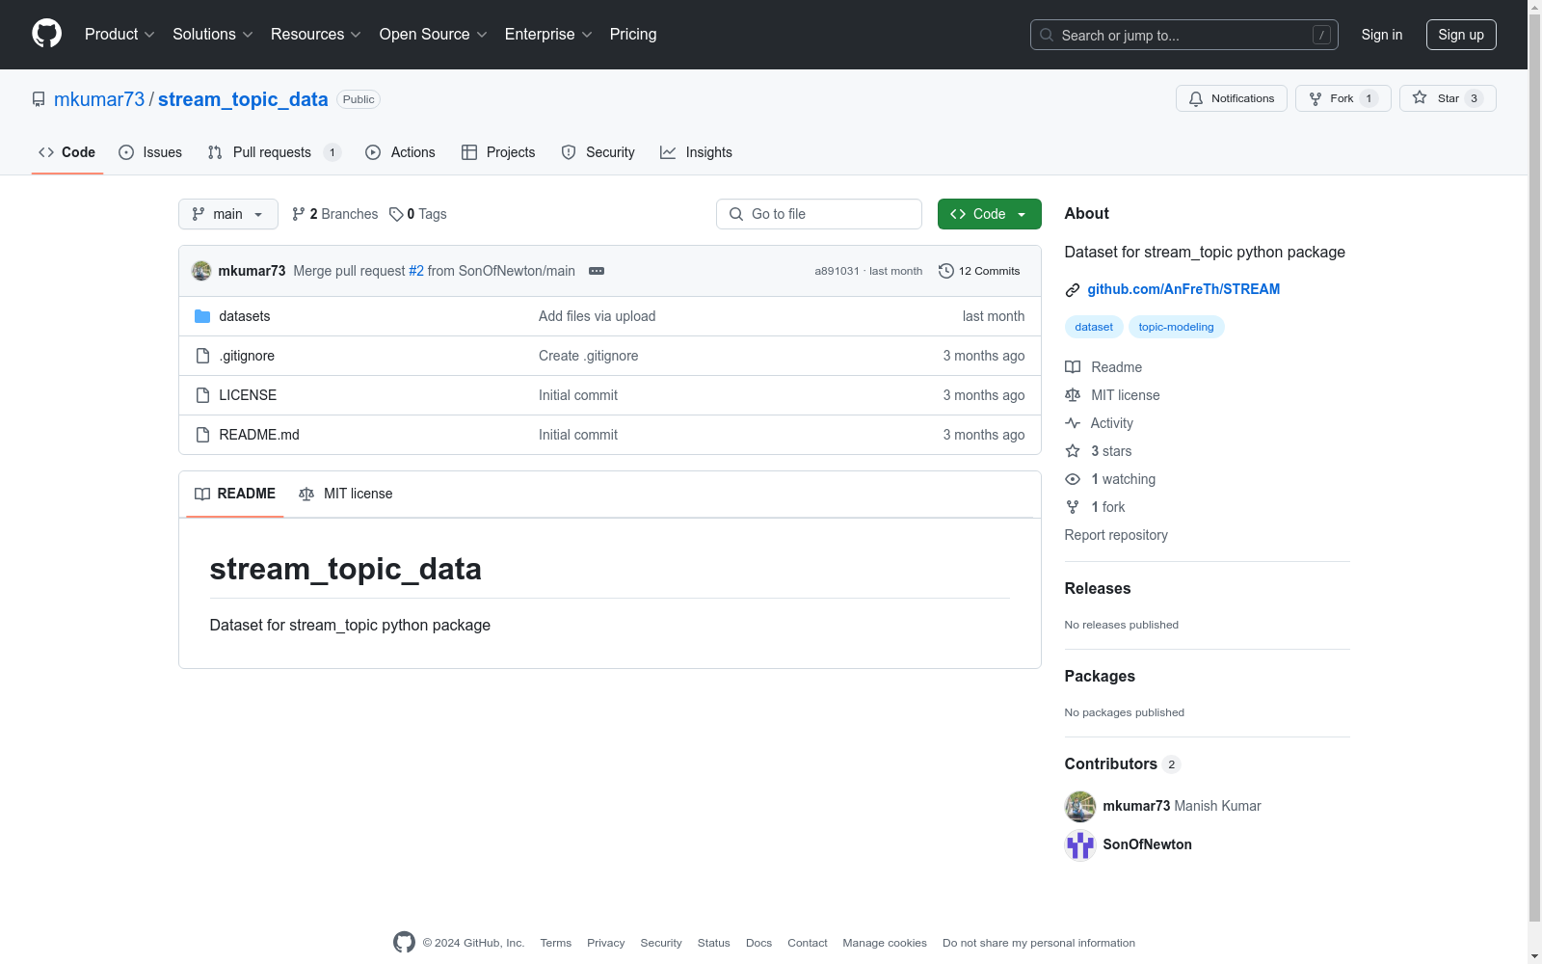This screenshot has height=964, width=1542.
Task: Expand the commit message ellipsis
Action: 597,271
